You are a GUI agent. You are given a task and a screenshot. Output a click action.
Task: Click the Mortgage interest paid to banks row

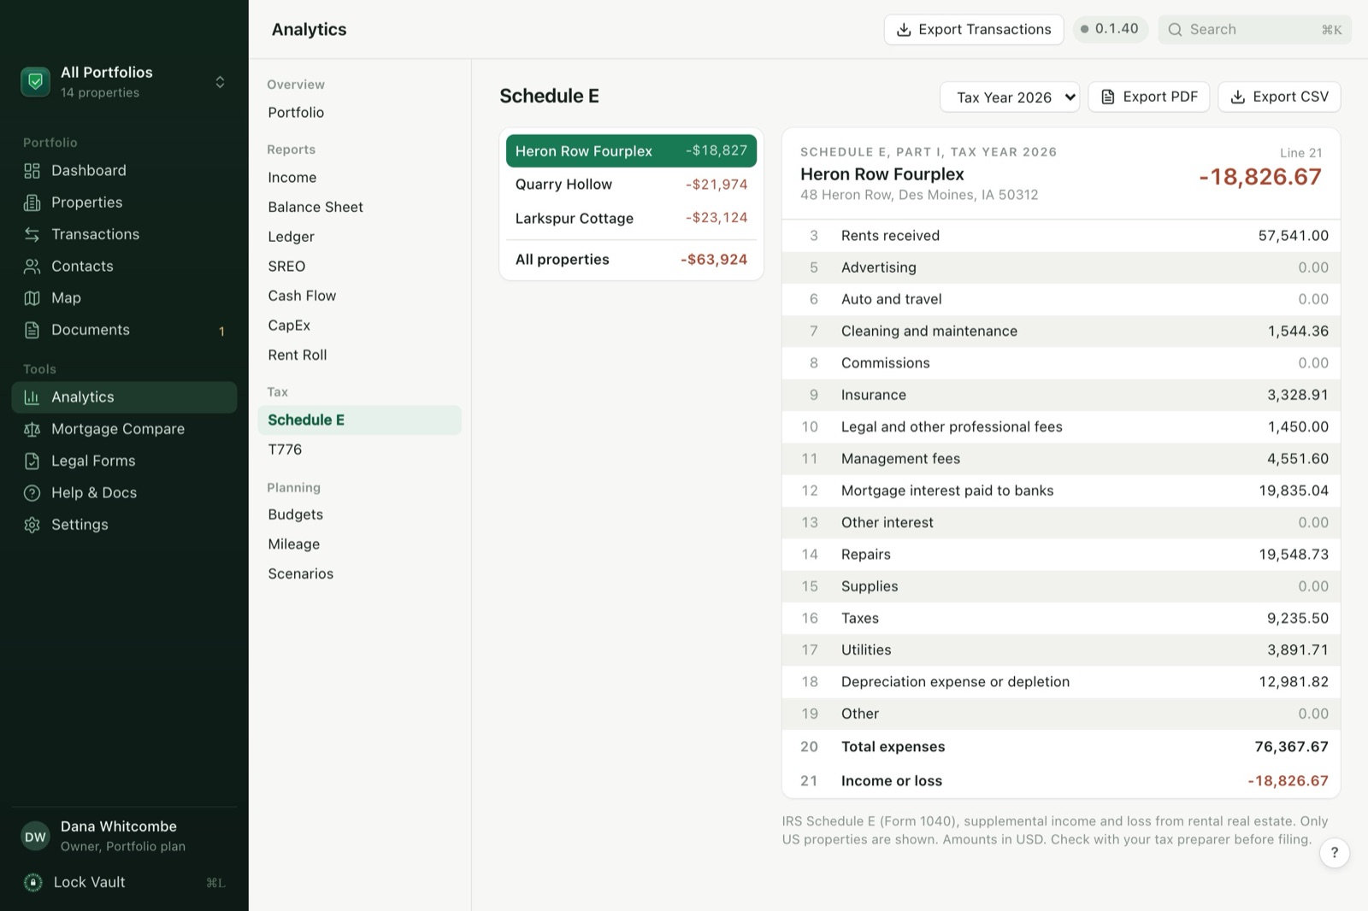pyautogui.click(x=1061, y=491)
